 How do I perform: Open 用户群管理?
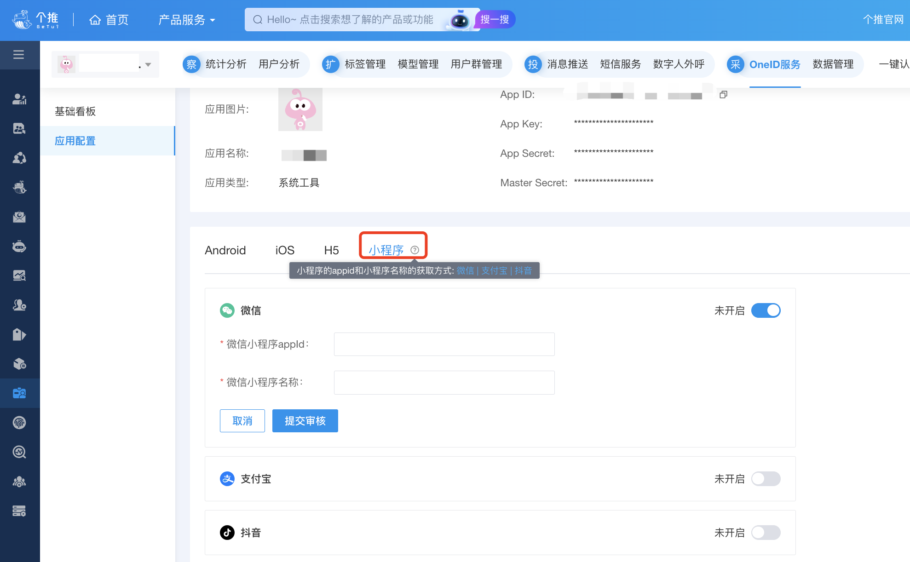coord(476,64)
